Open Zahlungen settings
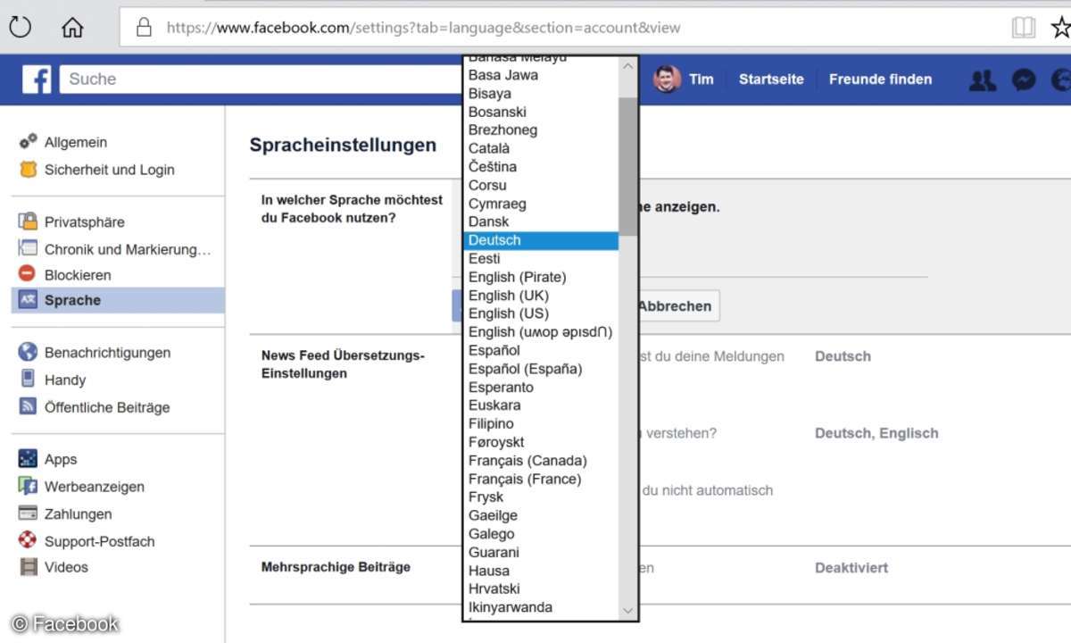 pyautogui.click(x=79, y=514)
